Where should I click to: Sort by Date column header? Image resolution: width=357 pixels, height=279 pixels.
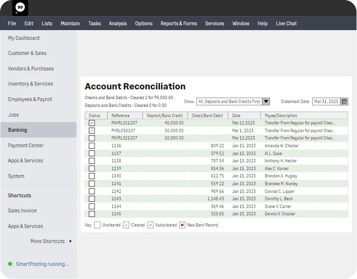244,116
